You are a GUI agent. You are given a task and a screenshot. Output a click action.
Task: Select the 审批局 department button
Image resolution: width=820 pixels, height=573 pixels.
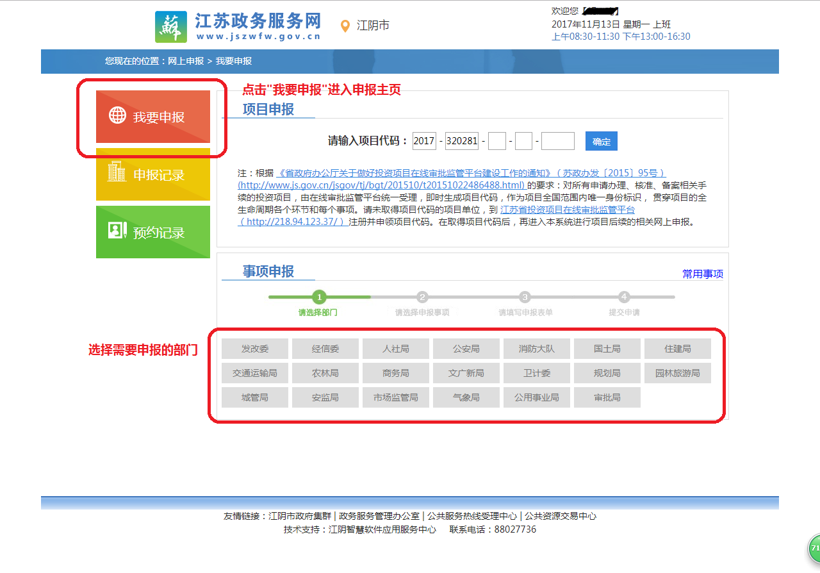[607, 397]
